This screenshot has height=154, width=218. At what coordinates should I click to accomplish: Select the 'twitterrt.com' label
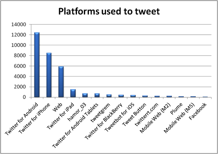pos(147,115)
